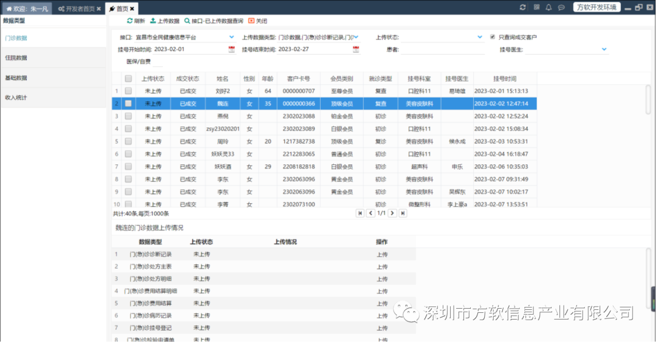Image resolution: width=656 pixels, height=342 pixels.
Task: Click the 患者 search input field
Action: click(442, 50)
